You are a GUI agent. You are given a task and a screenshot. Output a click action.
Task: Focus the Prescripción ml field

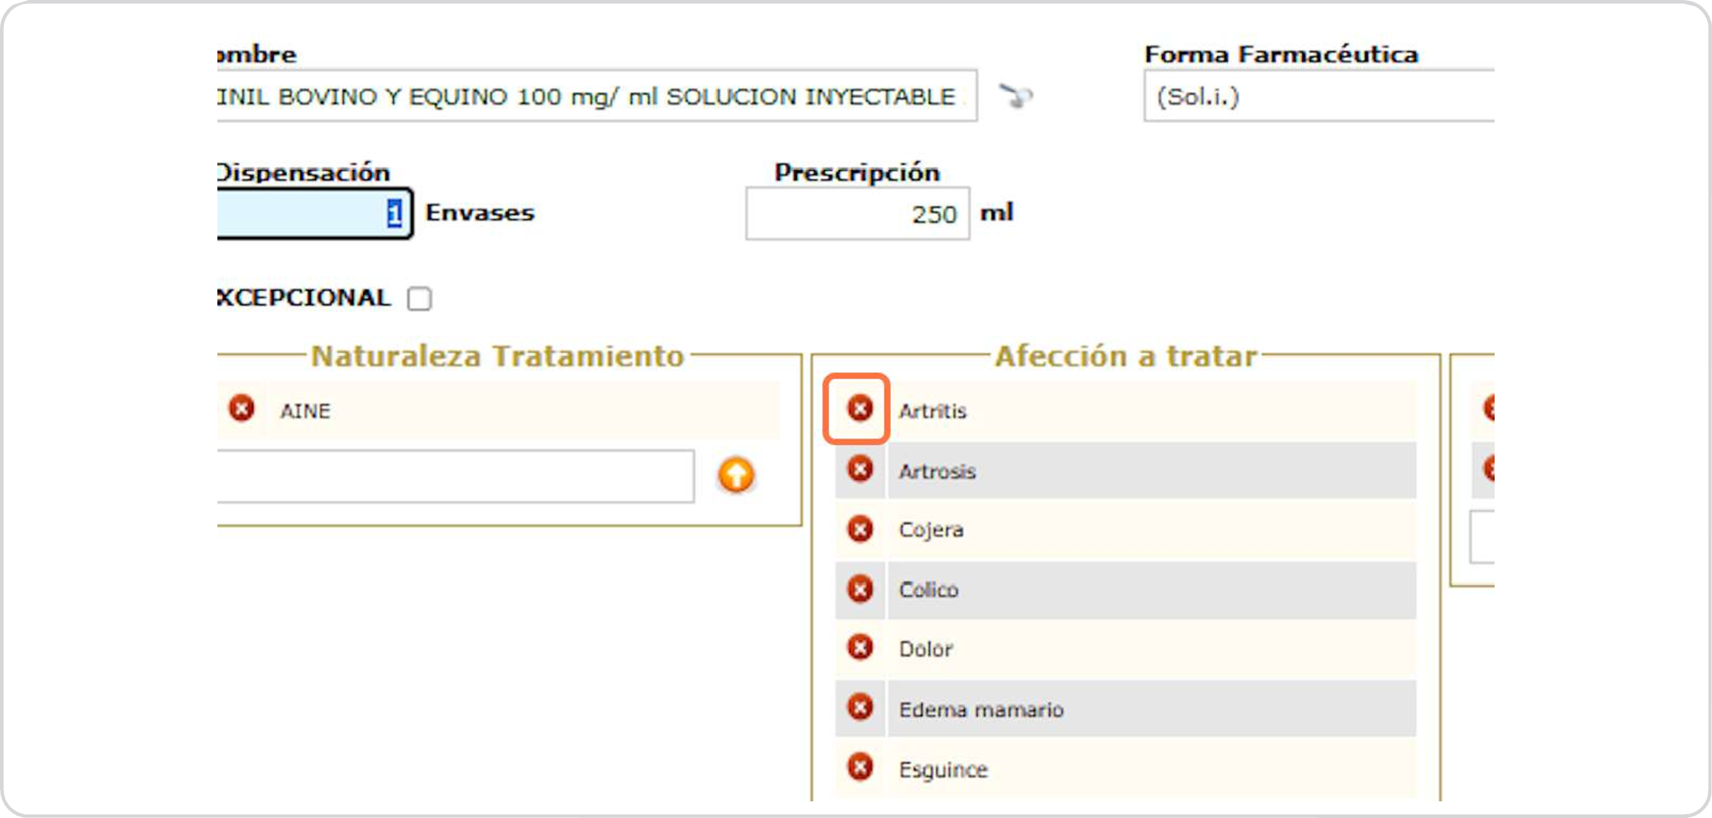click(857, 213)
